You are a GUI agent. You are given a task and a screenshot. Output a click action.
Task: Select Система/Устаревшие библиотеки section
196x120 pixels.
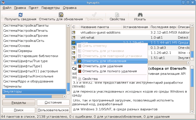[34, 56]
